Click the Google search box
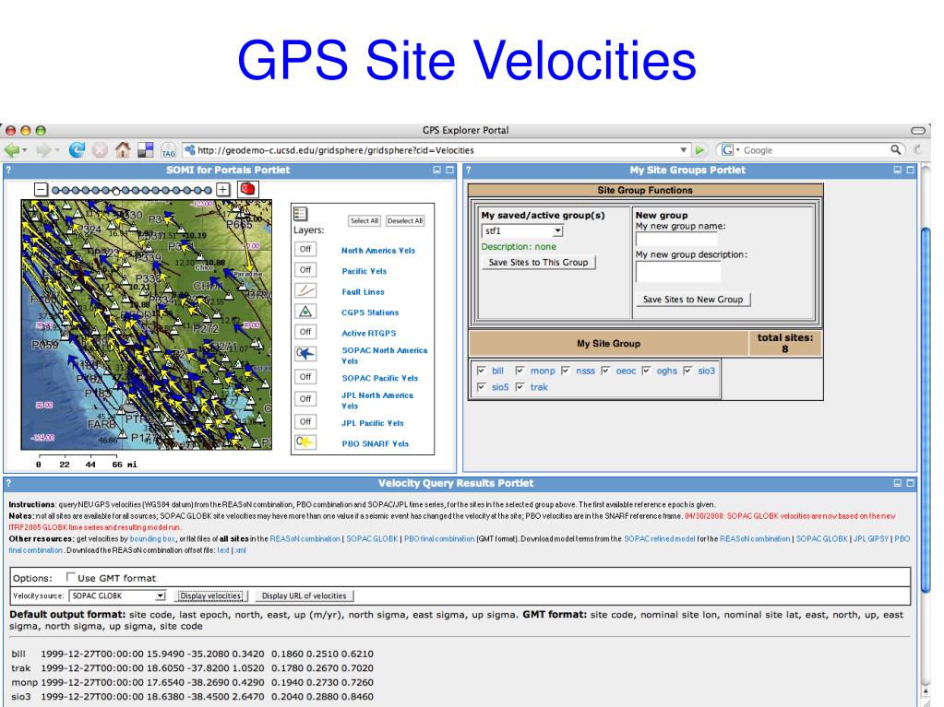 (x=815, y=149)
